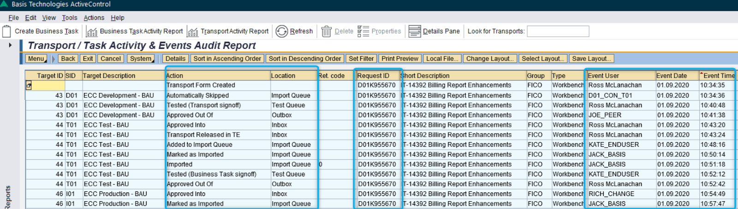The image size is (738, 209).
Task: Click the Refresh circular arrows icon
Action: pyautogui.click(x=282, y=31)
